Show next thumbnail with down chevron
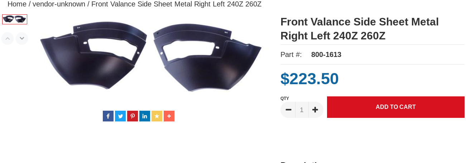This screenshot has height=163, width=466. coord(22,38)
